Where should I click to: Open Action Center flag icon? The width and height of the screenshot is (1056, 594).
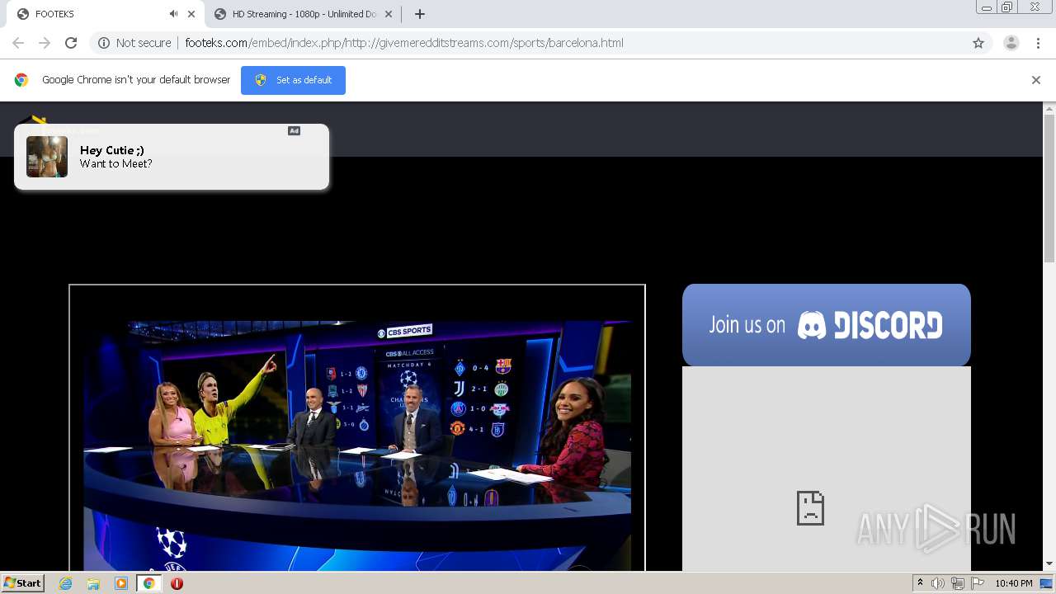point(978,583)
